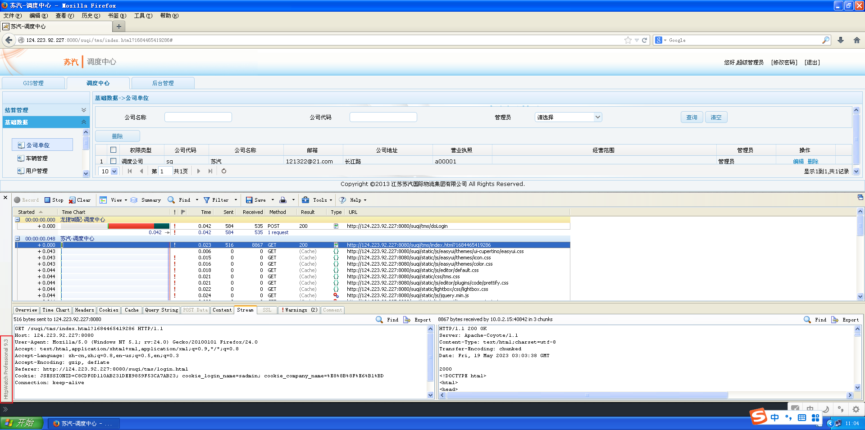Click the 查询 button
This screenshot has height=430, width=865.
[692, 117]
